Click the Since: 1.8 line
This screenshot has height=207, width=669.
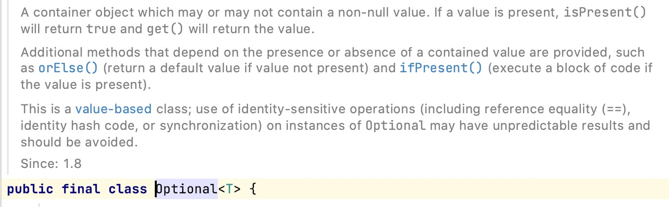coord(51,164)
